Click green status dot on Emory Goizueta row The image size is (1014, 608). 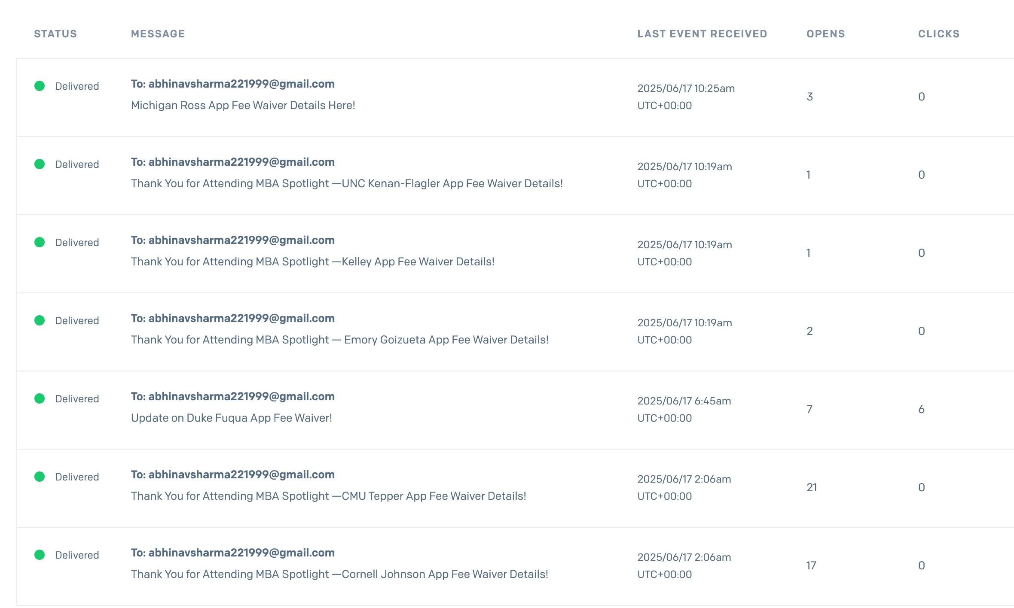tap(40, 320)
